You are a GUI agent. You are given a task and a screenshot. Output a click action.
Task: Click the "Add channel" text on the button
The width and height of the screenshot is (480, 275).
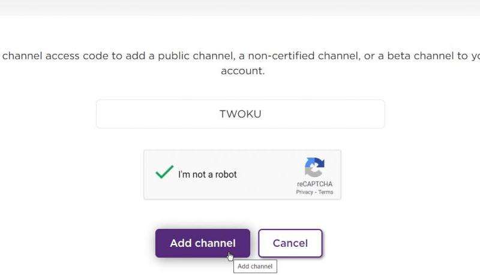tap(203, 243)
